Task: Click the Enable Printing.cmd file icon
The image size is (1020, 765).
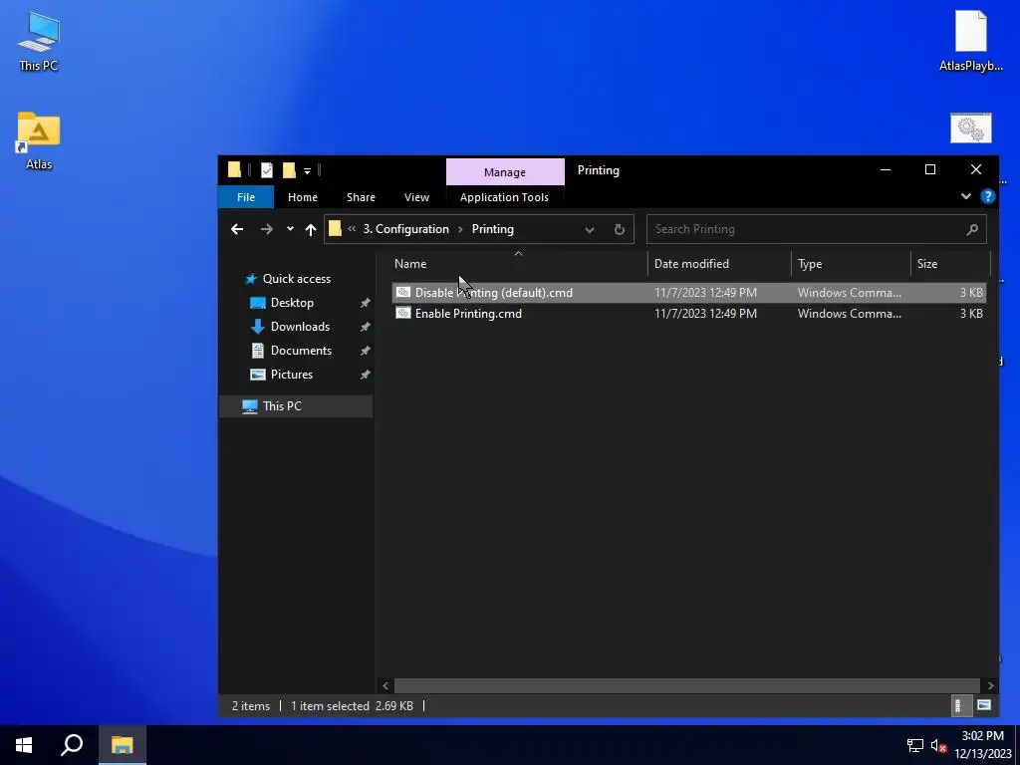Action: click(403, 313)
